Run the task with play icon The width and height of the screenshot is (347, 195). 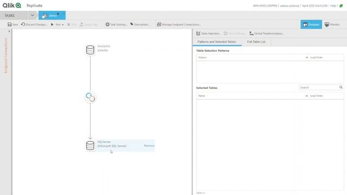coord(52,24)
